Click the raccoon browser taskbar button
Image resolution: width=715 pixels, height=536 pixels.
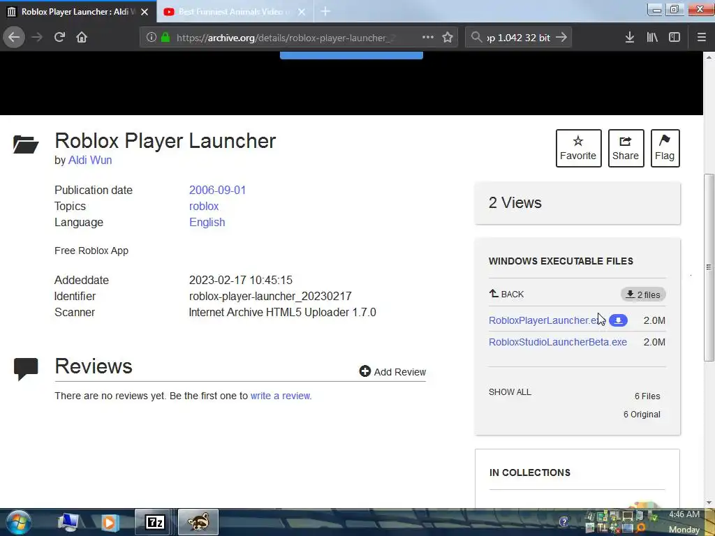(198, 522)
